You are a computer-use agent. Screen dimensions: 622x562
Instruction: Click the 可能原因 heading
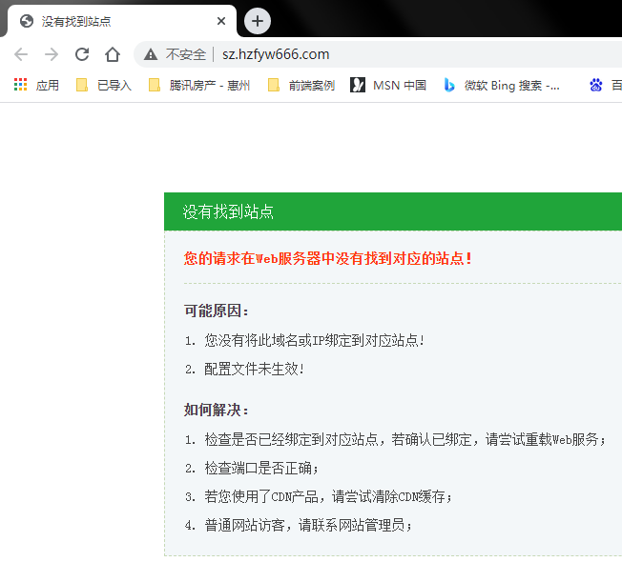click(217, 311)
